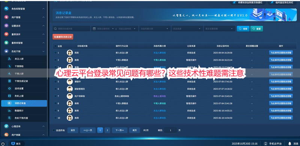300x146 pixels.
Task: Click the 手机云平台 label in taskbar
Action: 275,143
